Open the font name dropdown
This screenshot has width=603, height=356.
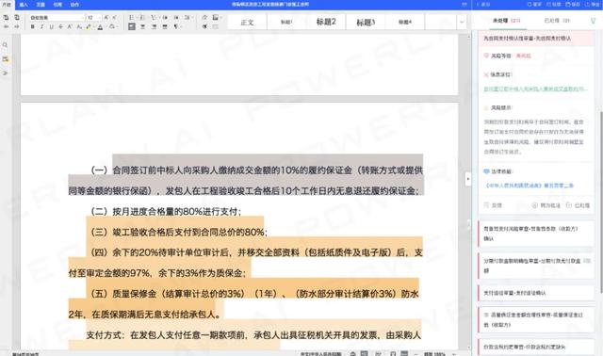pyautogui.click(x=57, y=18)
